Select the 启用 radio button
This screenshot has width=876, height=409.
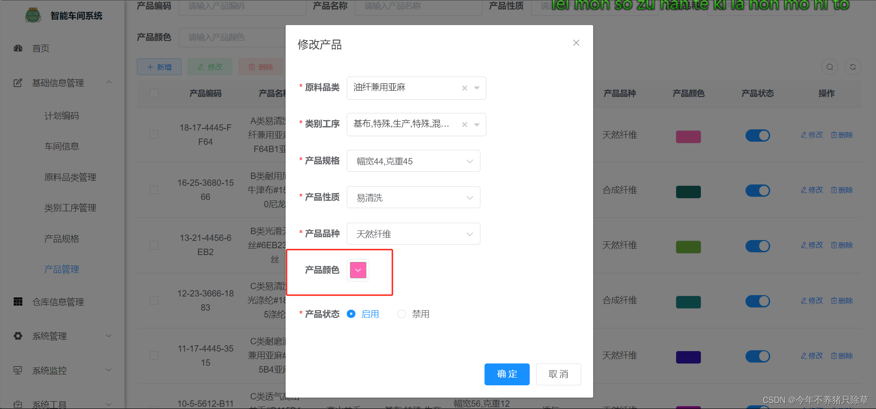coord(351,314)
